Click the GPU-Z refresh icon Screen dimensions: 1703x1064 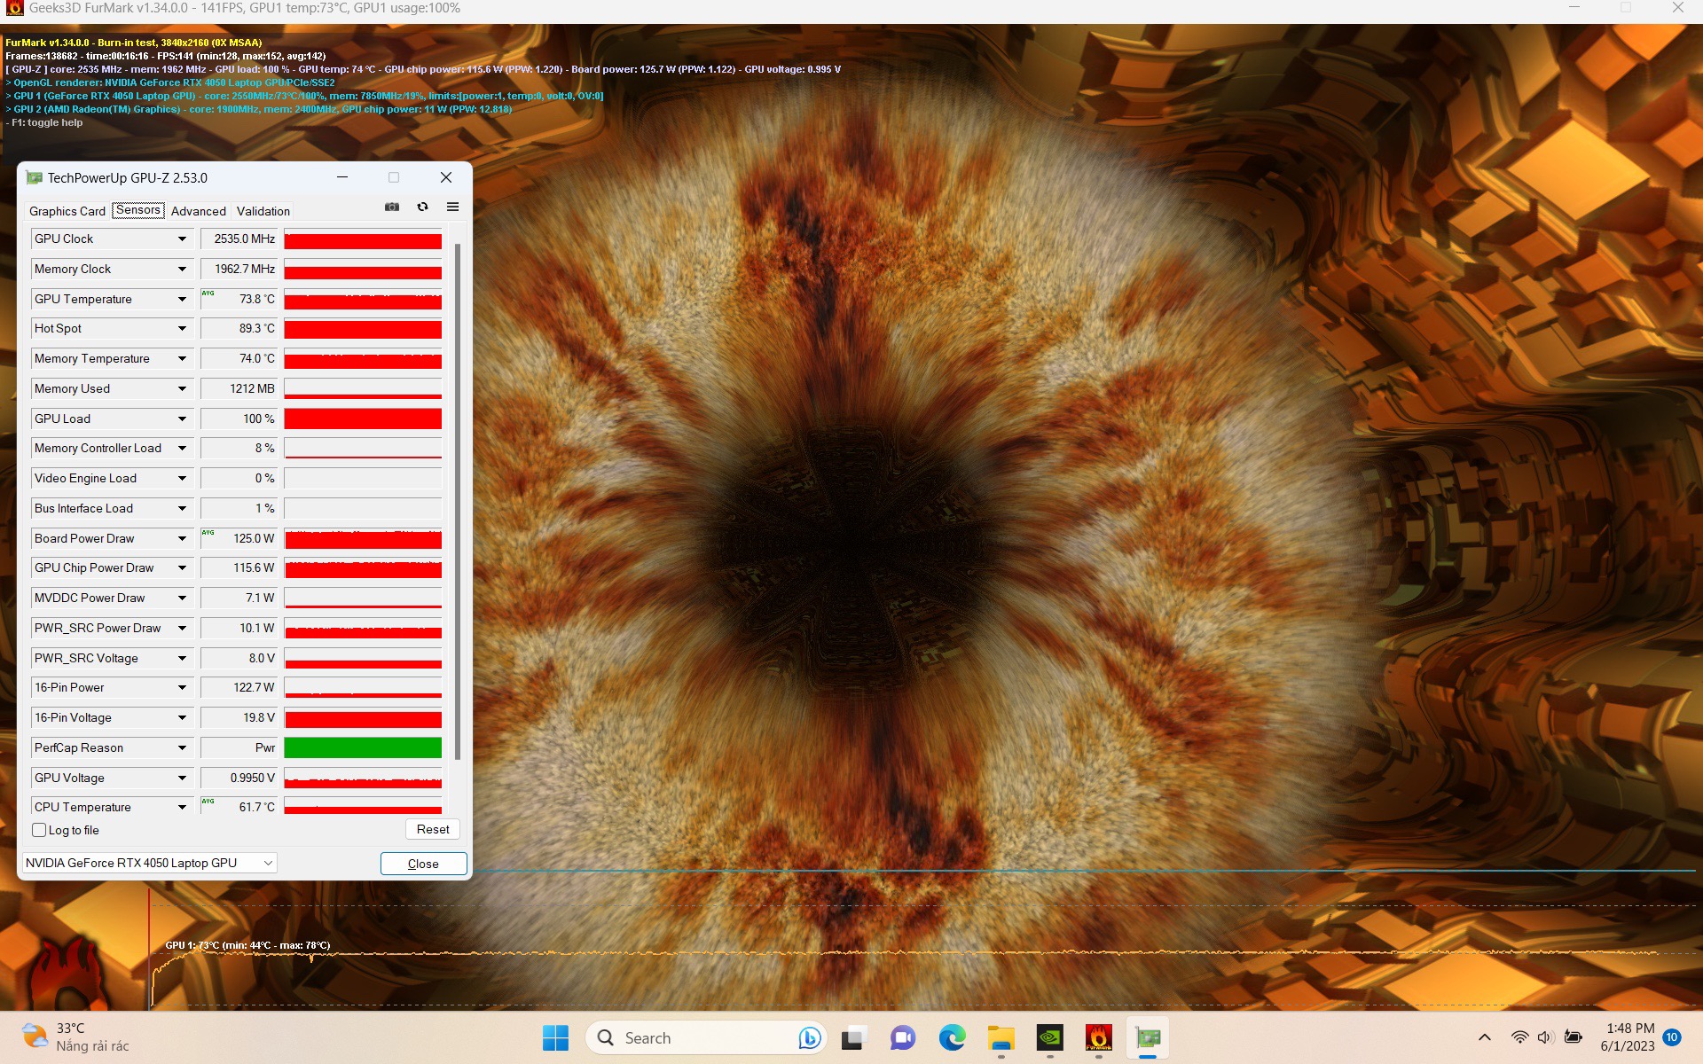click(422, 207)
